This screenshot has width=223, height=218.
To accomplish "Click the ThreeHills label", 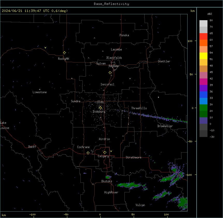I will point(139,108).
